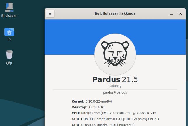Select the Kernel 5.10.0-22-amd64 line

click(x=92, y=101)
